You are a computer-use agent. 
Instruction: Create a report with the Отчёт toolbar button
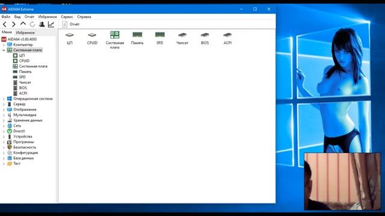pos(71,24)
